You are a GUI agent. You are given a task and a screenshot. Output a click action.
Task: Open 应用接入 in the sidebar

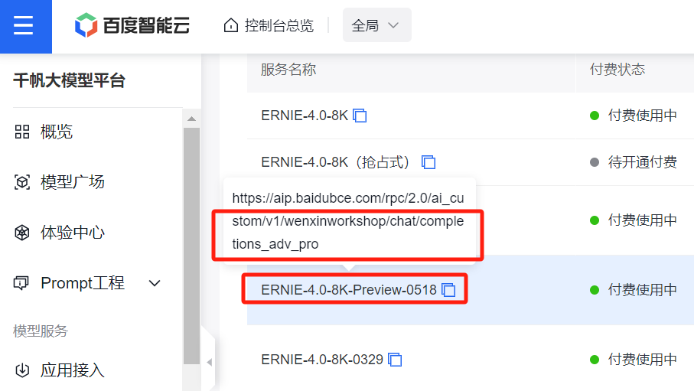(73, 370)
